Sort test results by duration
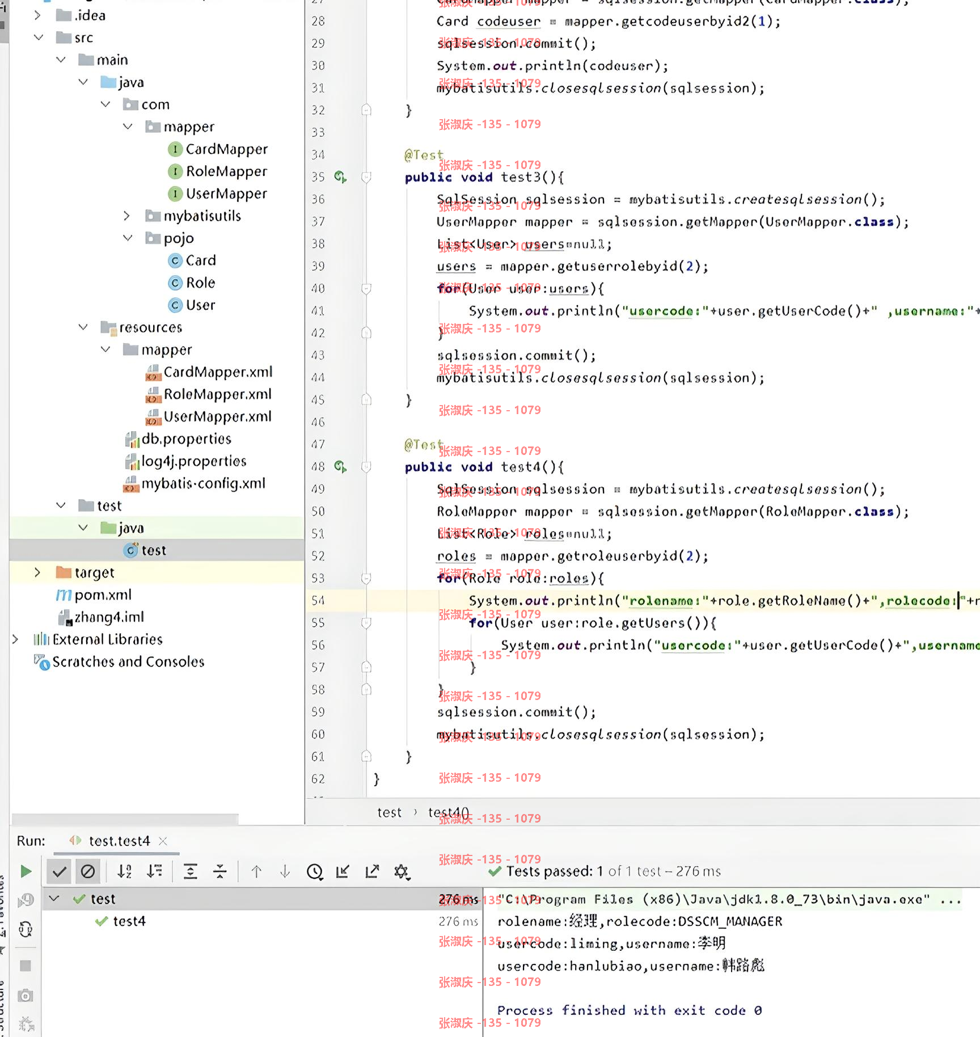 [154, 871]
